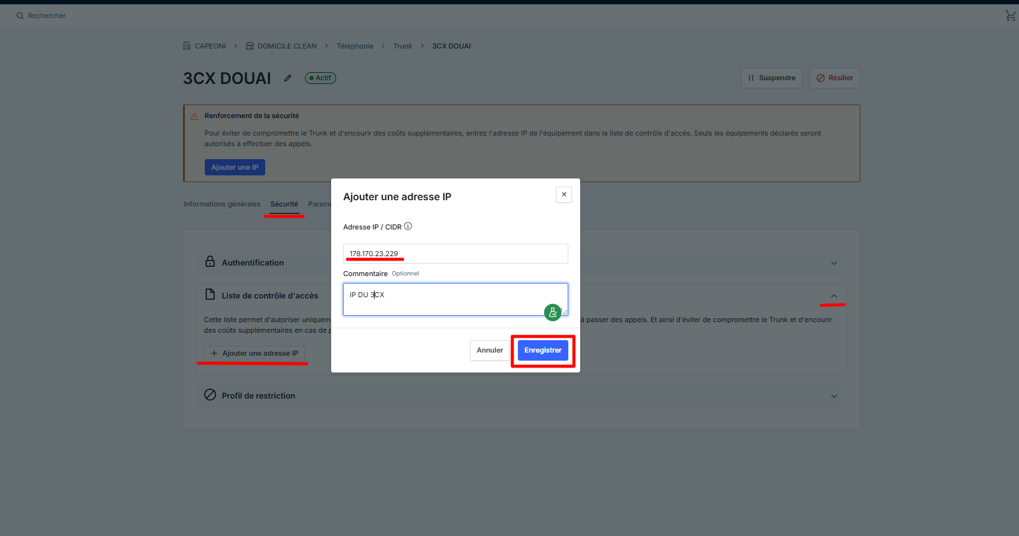
Task: Open the shopping cart icon
Action: [x=1010, y=16]
